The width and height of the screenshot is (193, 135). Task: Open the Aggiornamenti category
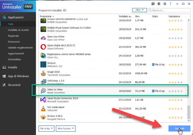click(16, 54)
